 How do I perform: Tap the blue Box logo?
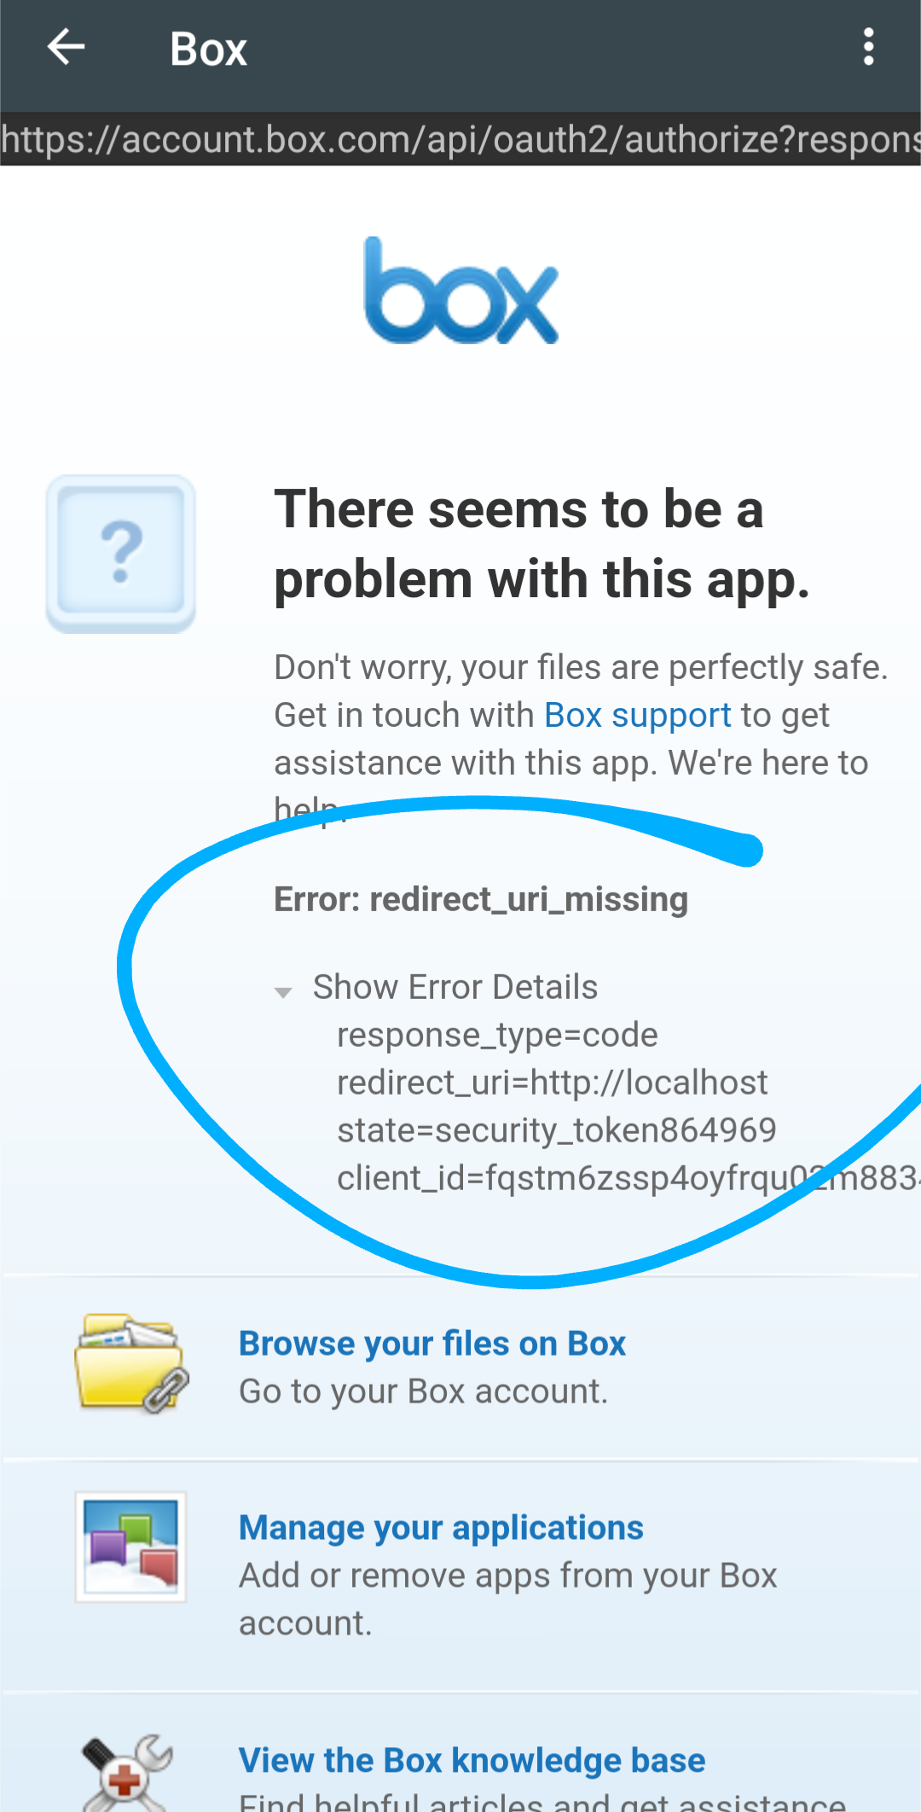click(x=461, y=291)
